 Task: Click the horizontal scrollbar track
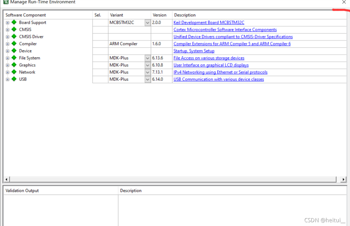[175, 180]
